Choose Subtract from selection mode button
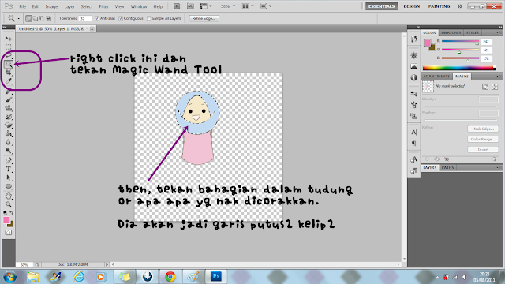The height and width of the screenshot is (284, 505). [x=42, y=18]
